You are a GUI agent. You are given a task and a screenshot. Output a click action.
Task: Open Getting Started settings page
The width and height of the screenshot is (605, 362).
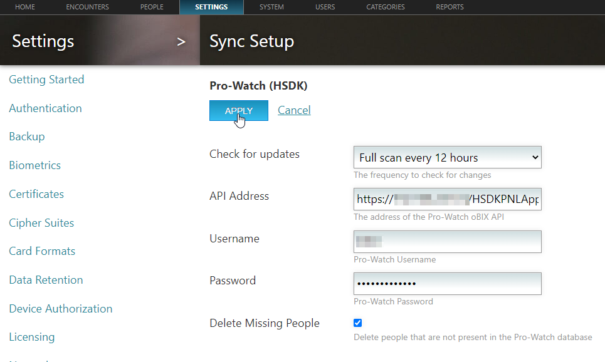[x=46, y=80]
